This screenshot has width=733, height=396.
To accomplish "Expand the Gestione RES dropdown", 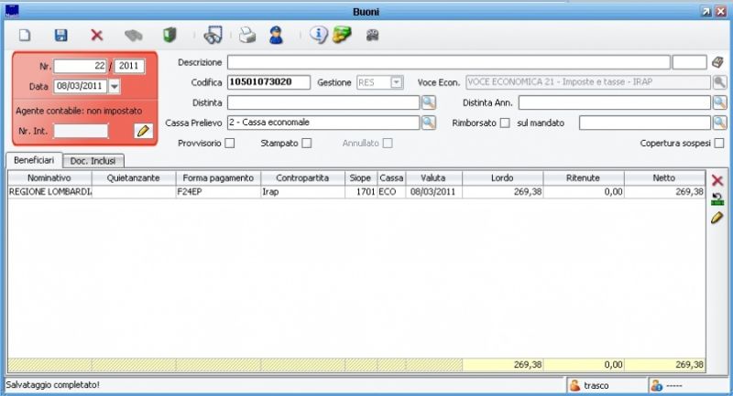I will tap(396, 82).
